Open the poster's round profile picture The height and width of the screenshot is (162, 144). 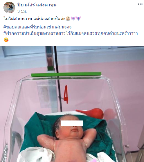pyautogui.click(x=9, y=8)
